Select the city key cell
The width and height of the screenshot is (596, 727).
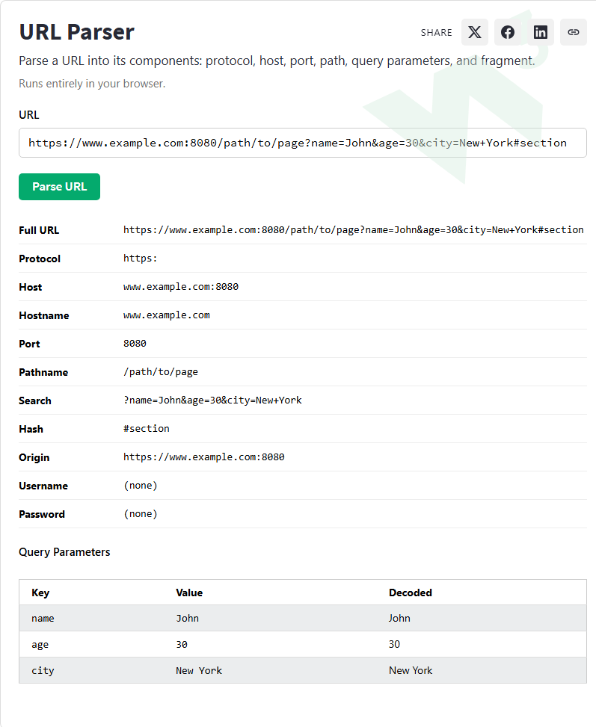[x=43, y=670]
